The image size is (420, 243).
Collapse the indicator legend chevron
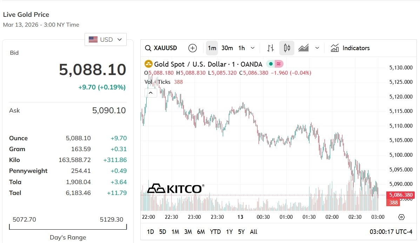[151, 93]
